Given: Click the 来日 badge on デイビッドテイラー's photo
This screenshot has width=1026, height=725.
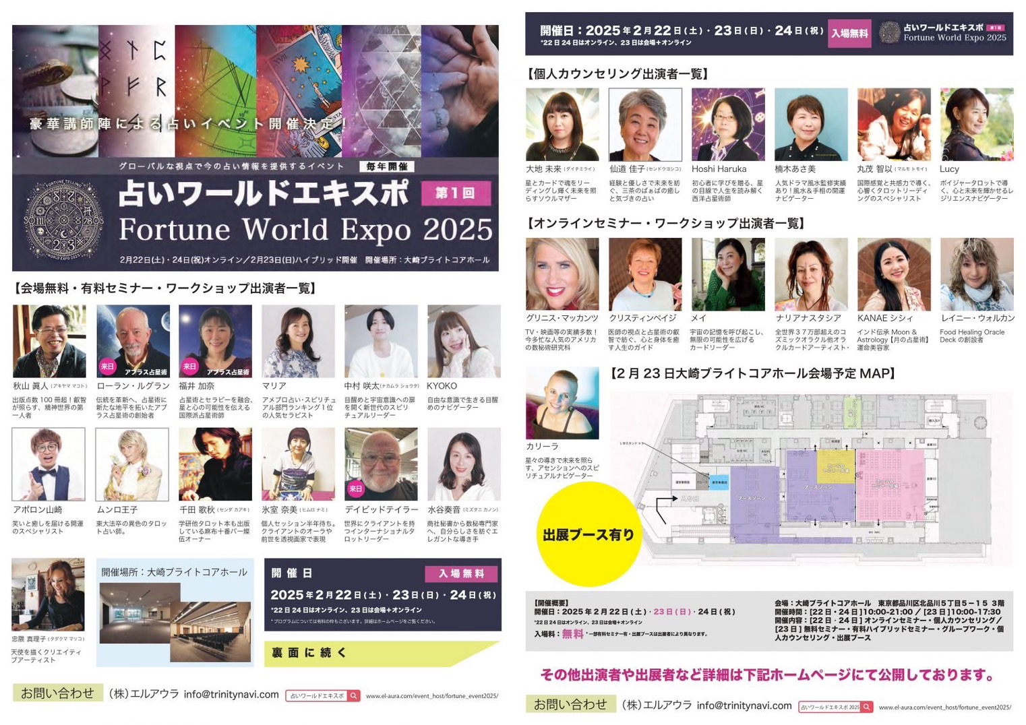Looking at the screenshot, I should coord(355,489).
